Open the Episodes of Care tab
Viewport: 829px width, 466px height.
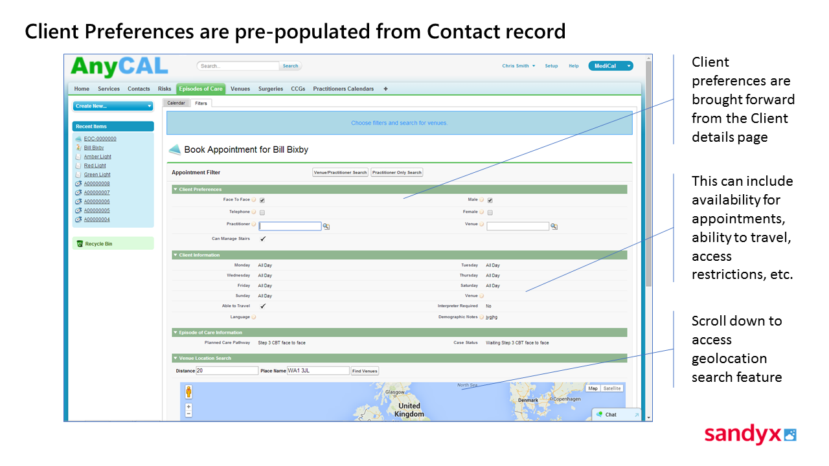201,89
